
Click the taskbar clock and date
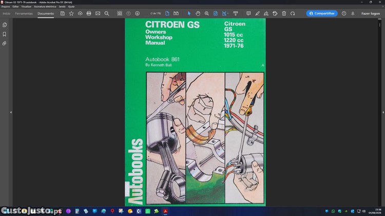click(375, 211)
